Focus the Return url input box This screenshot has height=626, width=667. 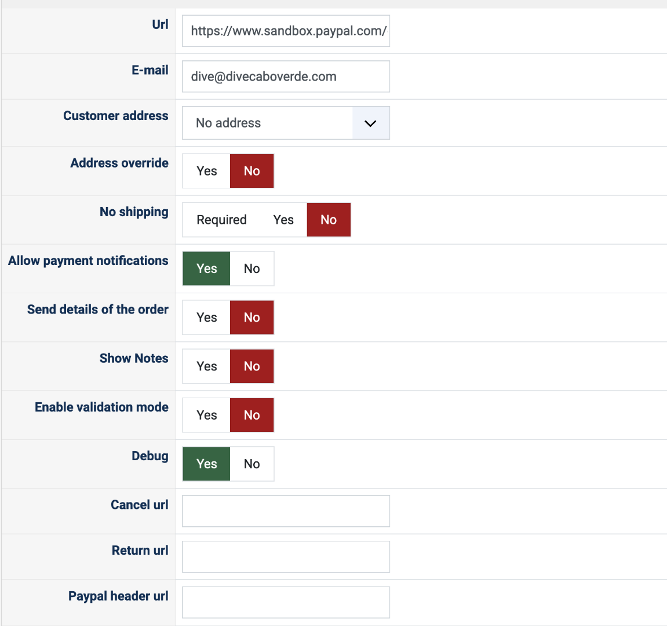pos(286,556)
